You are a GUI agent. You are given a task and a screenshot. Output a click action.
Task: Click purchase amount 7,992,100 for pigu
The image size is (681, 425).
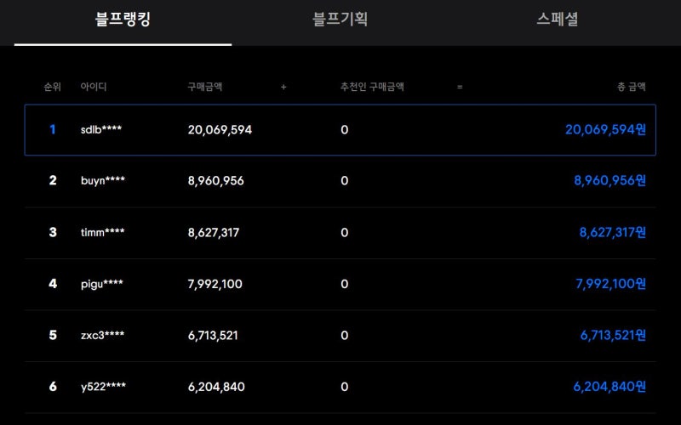[x=215, y=284]
